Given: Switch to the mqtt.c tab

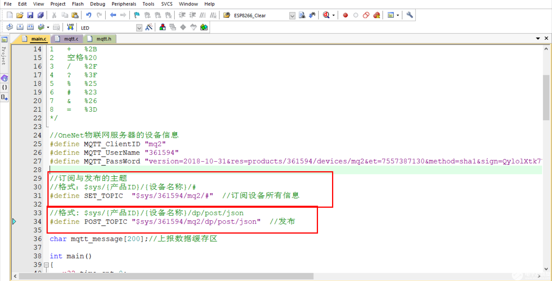Looking at the screenshot, I should coord(68,39).
